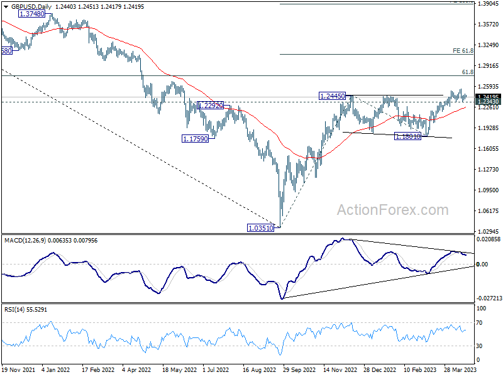Click the 16 Aug 2022 date label
The image size is (503, 377).
click(259, 369)
